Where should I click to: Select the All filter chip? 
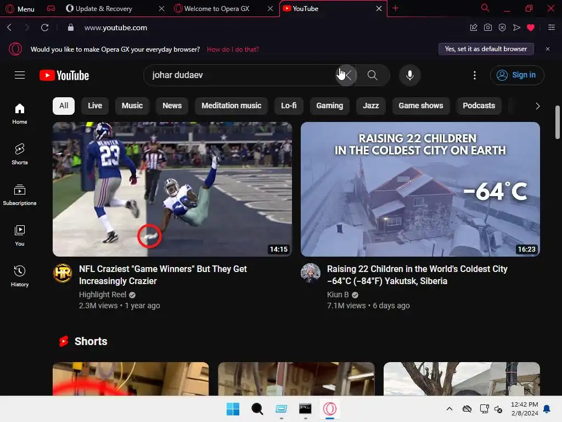(x=64, y=106)
